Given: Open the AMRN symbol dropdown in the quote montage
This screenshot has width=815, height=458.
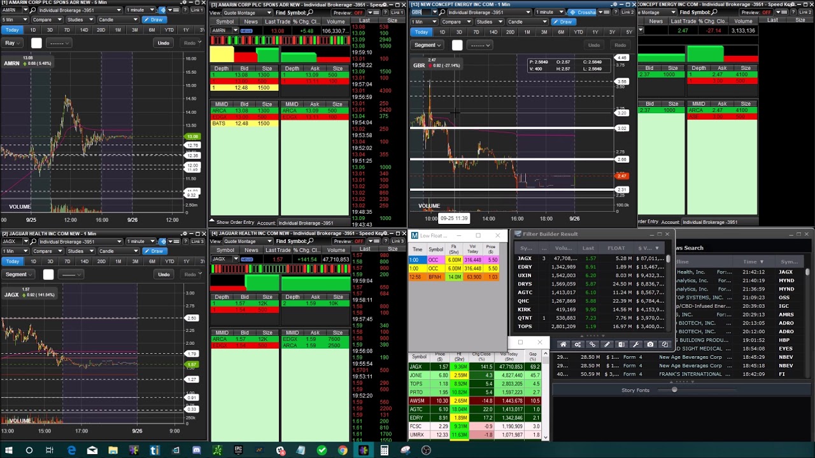Looking at the screenshot, I should tap(236, 31).
